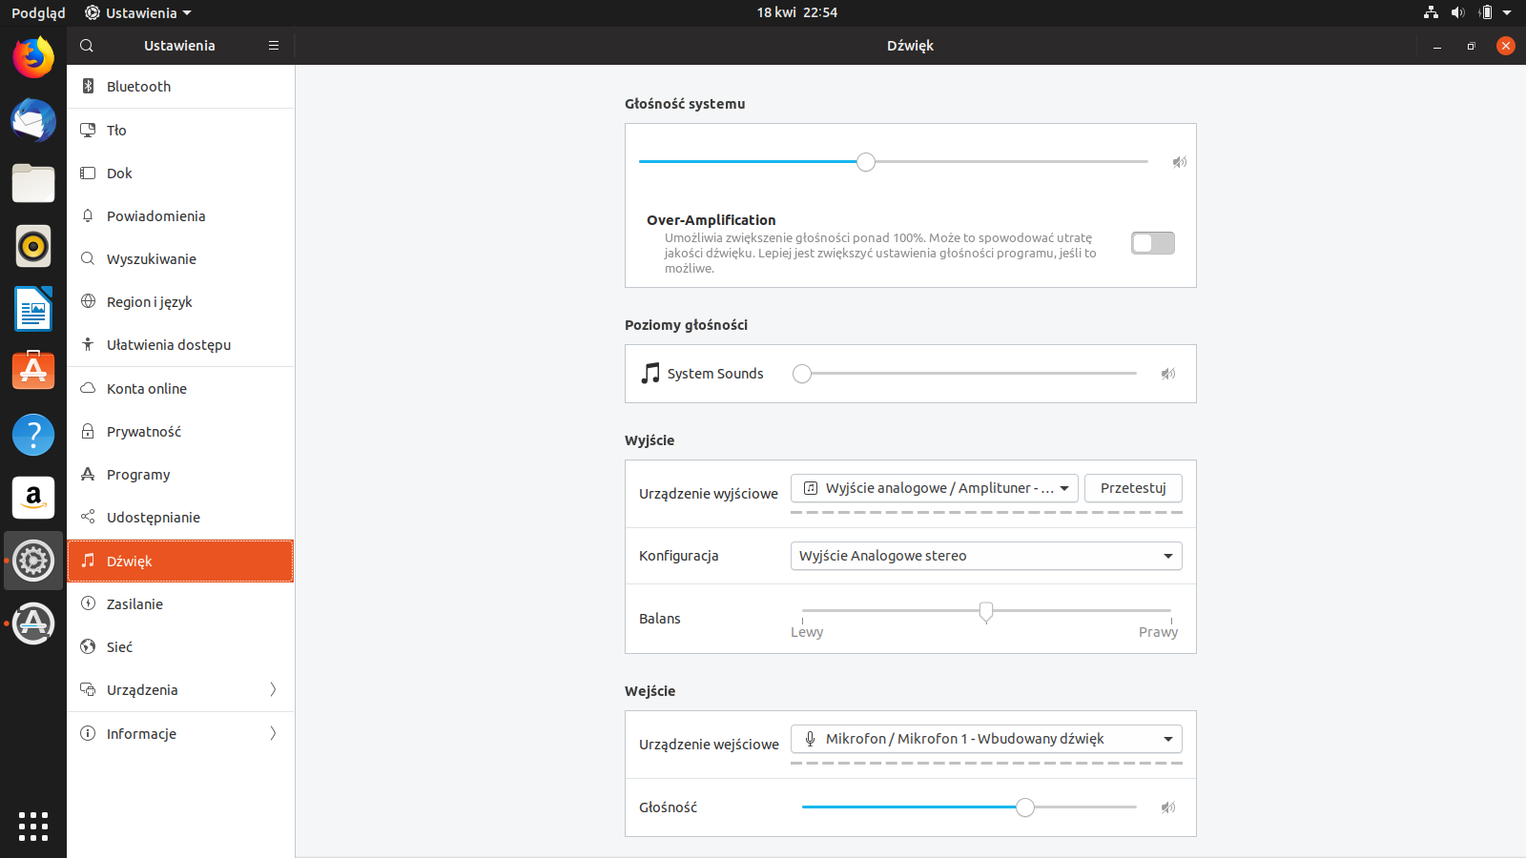Open the hamburger menu in sidebar header

click(274, 46)
